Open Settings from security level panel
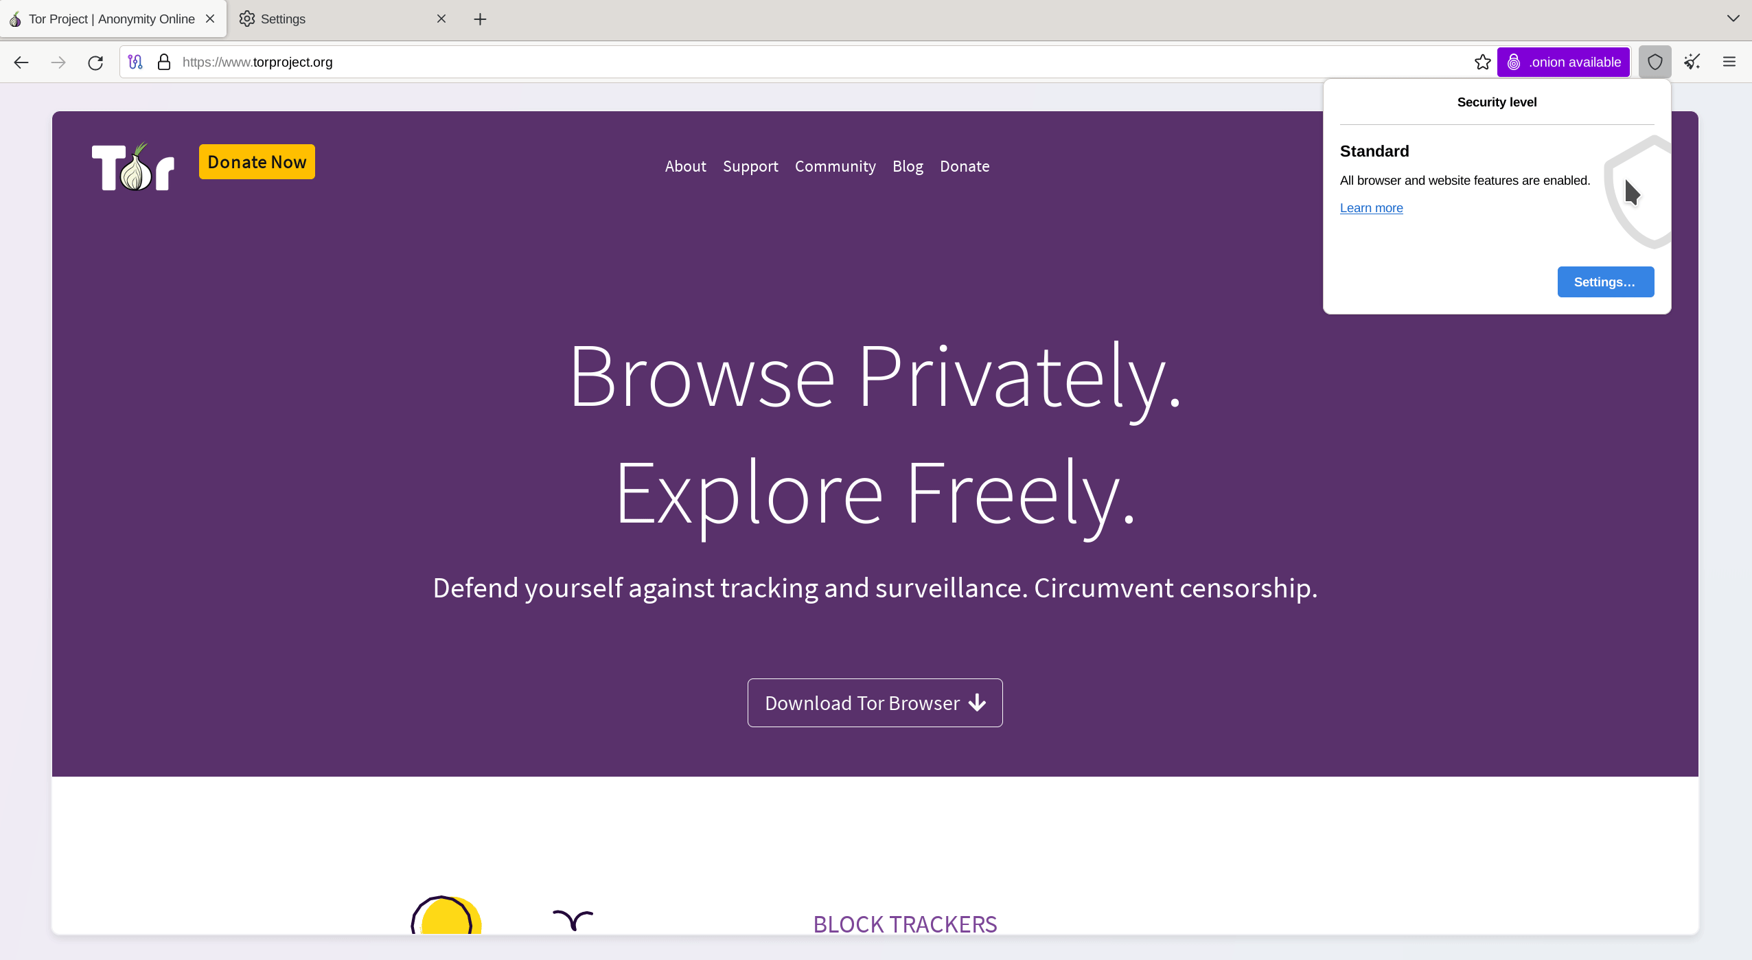Viewport: 1752px width, 960px height. click(x=1606, y=282)
